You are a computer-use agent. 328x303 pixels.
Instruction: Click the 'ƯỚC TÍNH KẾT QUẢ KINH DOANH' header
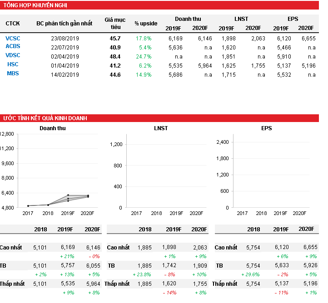coord(45,118)
